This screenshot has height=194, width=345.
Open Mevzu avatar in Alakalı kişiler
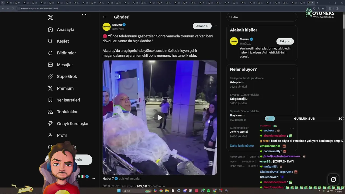tap(234, 41)
